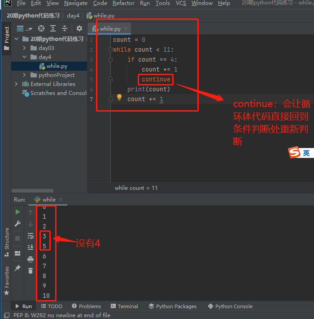The width and height of the screenshot is (314, 319).
Task: Close the 'while' run tab
Action: 61,200
